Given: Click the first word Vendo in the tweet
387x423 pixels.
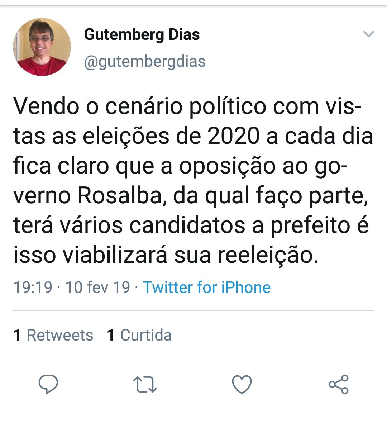Looking at the screenshot, I should coord(46,106).
